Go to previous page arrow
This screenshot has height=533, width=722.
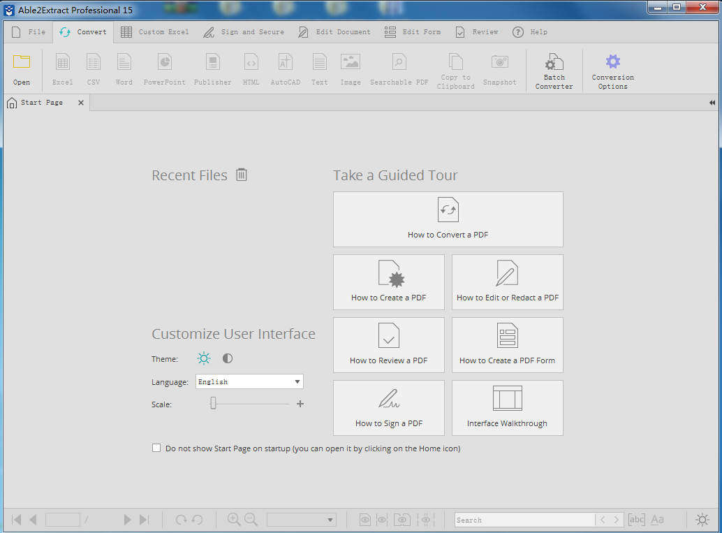click(x=33, y=520)
